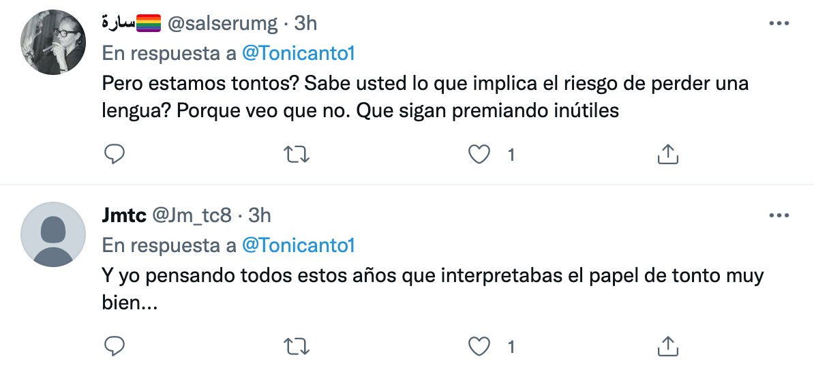Like the Jmtc tweet

click(x=481, y=347)
